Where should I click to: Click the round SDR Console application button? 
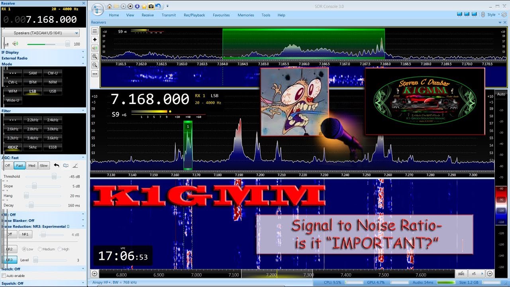pos(97,10)
